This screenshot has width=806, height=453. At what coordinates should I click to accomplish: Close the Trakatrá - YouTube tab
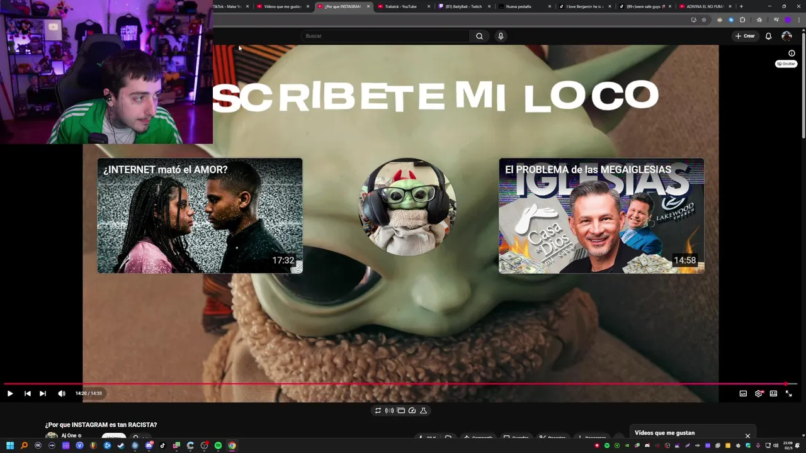[x=429, y=6]
